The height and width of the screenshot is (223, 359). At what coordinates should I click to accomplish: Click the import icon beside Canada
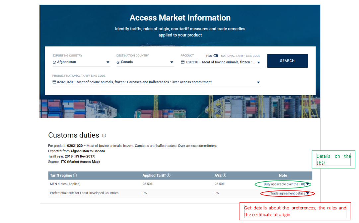click(118, 62)
